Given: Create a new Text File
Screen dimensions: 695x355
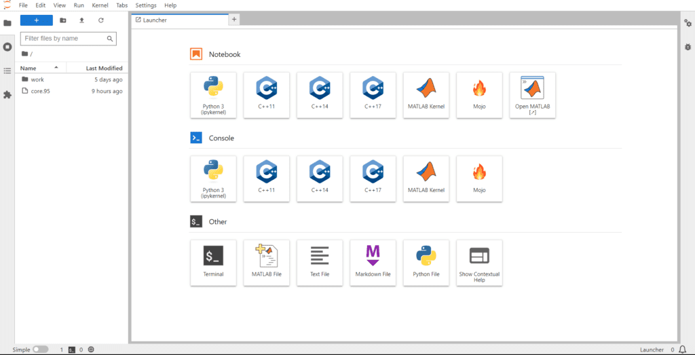Looking at the screenshot, I should coord(320,263).
